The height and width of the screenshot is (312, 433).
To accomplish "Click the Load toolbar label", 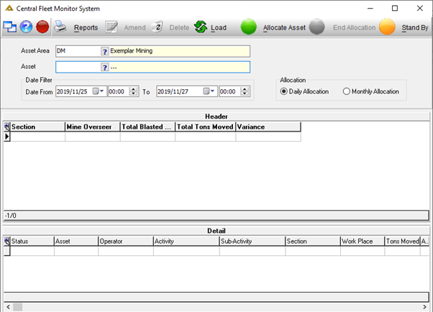I will pyautogui.click(x=219, y=27).
